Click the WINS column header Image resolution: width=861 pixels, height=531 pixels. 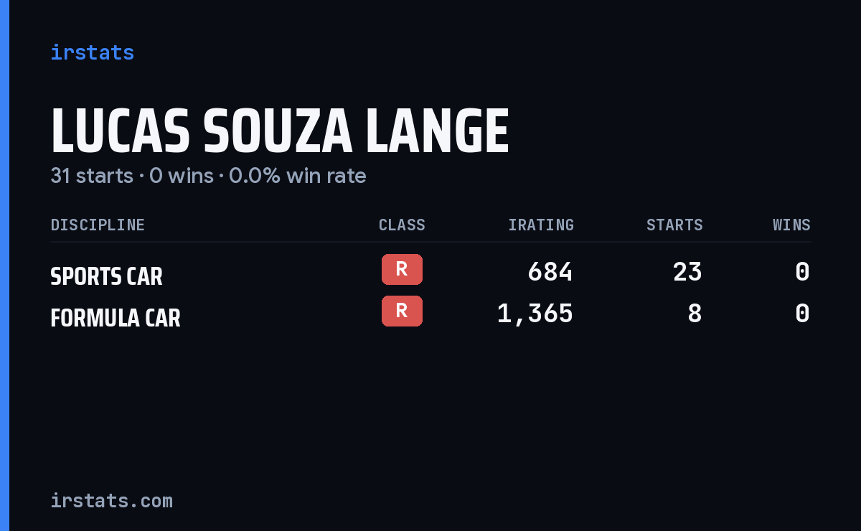[x=791, y=225]
